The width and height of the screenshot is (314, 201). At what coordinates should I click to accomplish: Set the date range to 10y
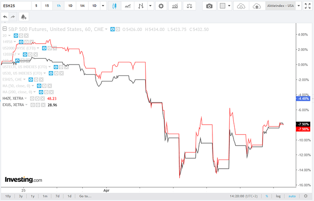(8, 196)
